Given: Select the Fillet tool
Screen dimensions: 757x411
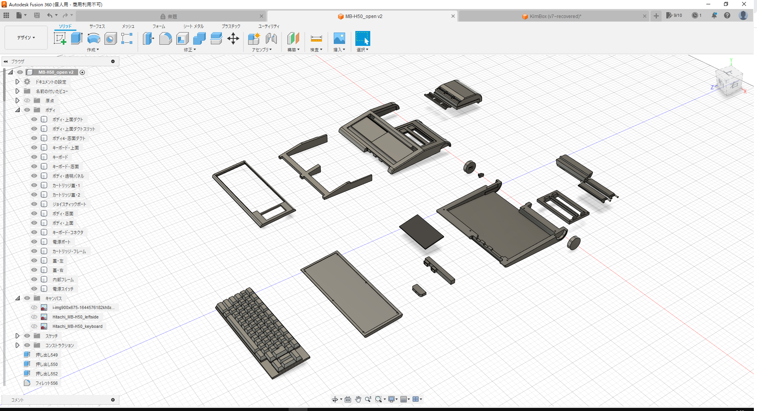Looking at the screenshot, I should 165,38.
